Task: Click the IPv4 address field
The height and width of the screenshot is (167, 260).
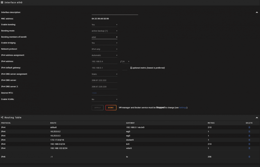Action: tap(105, 61)
